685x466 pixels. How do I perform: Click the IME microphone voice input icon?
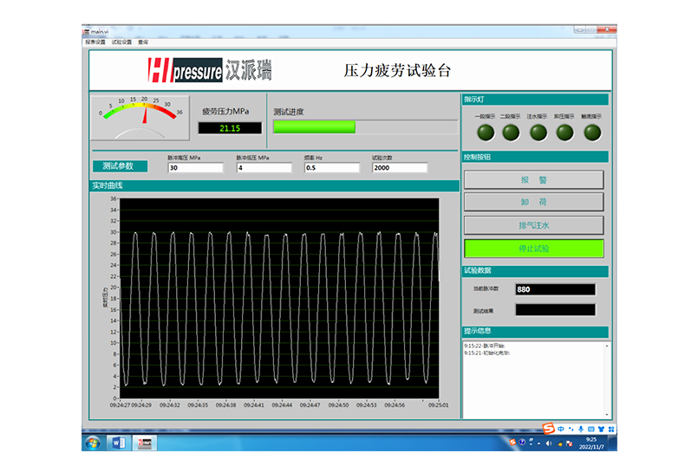pyautogui.click(x=581, y=429)
